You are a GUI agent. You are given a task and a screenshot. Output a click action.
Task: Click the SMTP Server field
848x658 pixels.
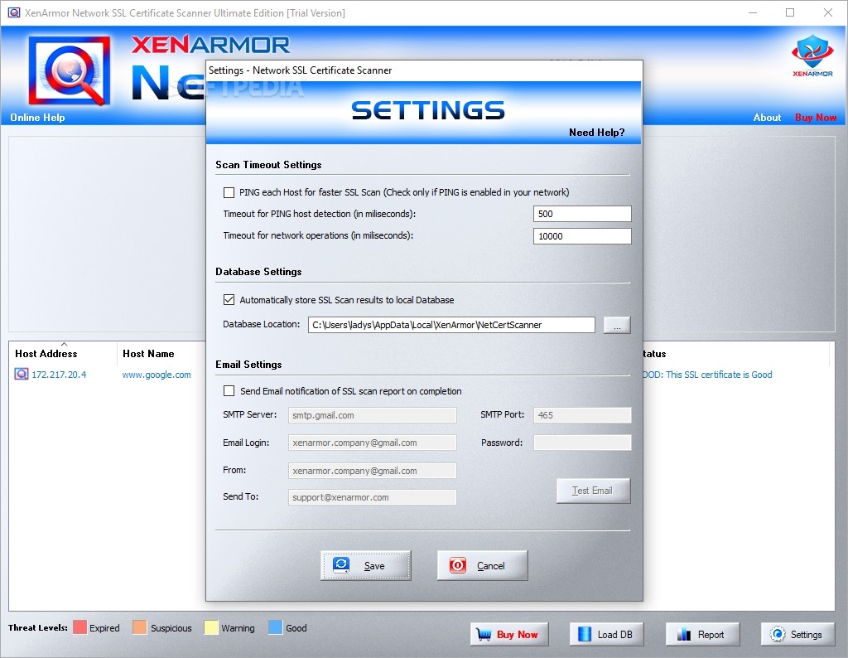(x=372, y=415)
